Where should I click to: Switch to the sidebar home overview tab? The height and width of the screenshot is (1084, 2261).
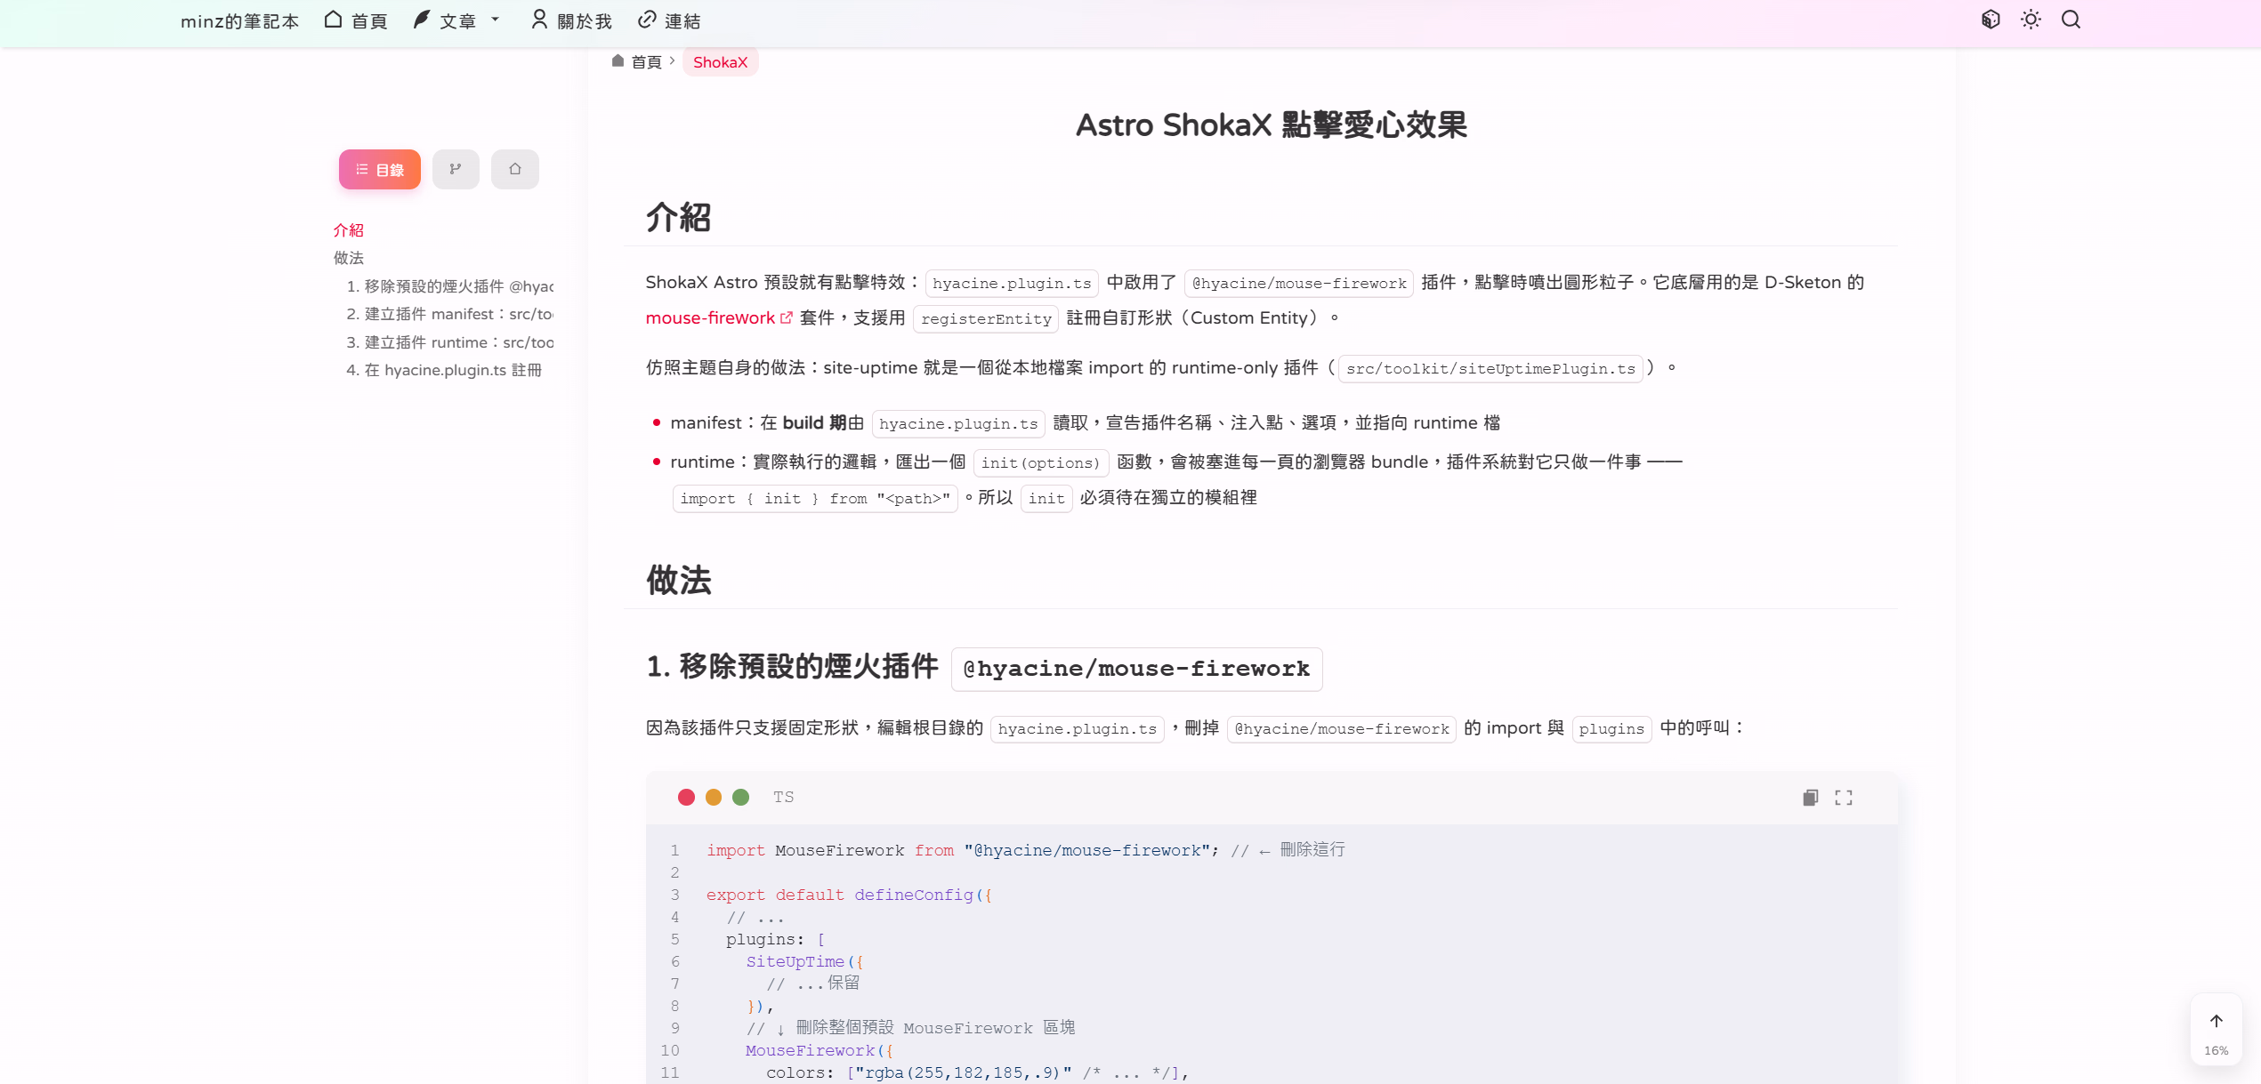pyautogui.click(x=514, y=169)
